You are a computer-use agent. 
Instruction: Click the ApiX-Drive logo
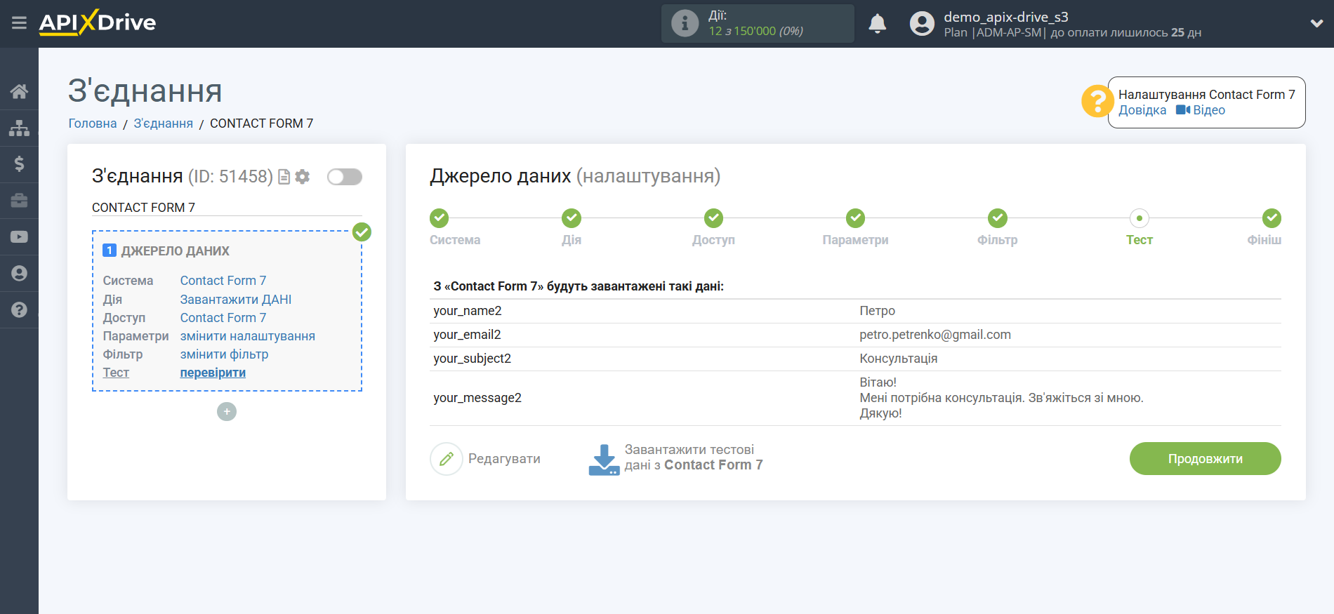pos(98,22)
